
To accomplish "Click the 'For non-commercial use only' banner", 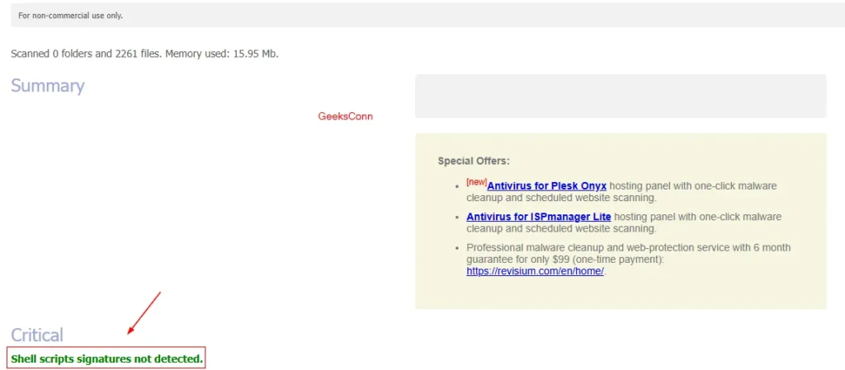I will (70, 16).
